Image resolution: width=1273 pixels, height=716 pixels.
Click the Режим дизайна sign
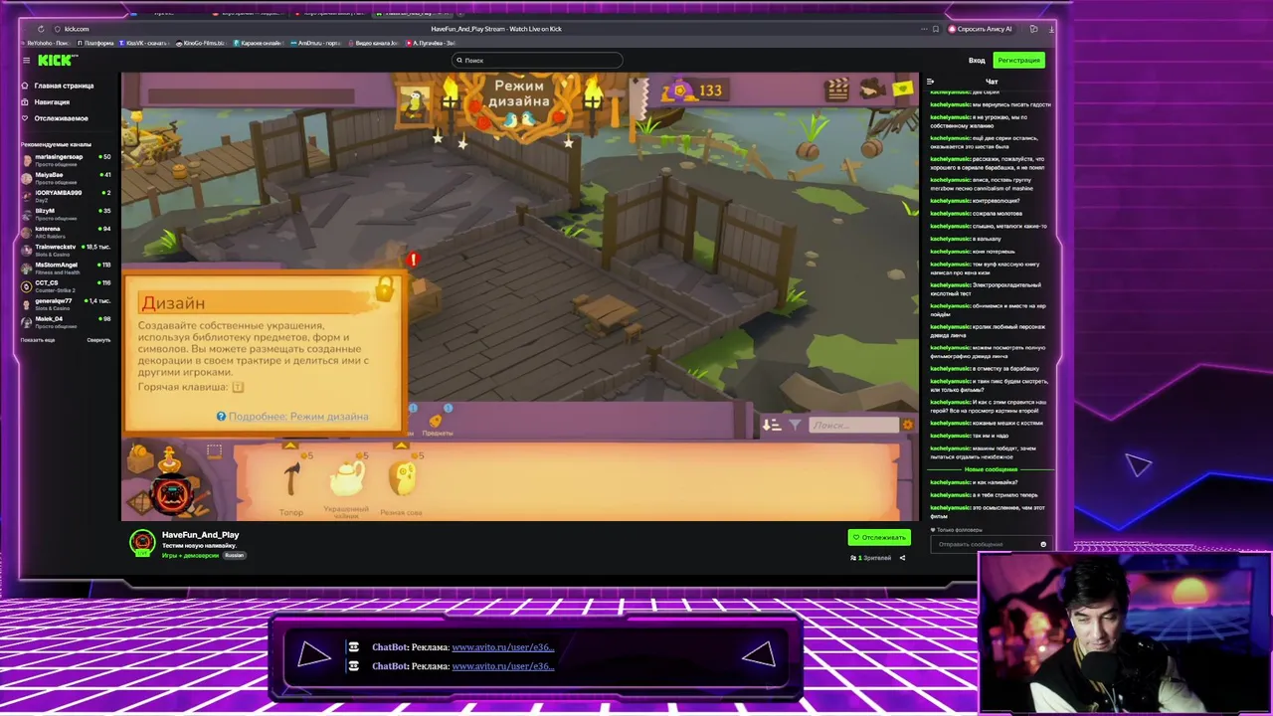click(520, 94)
